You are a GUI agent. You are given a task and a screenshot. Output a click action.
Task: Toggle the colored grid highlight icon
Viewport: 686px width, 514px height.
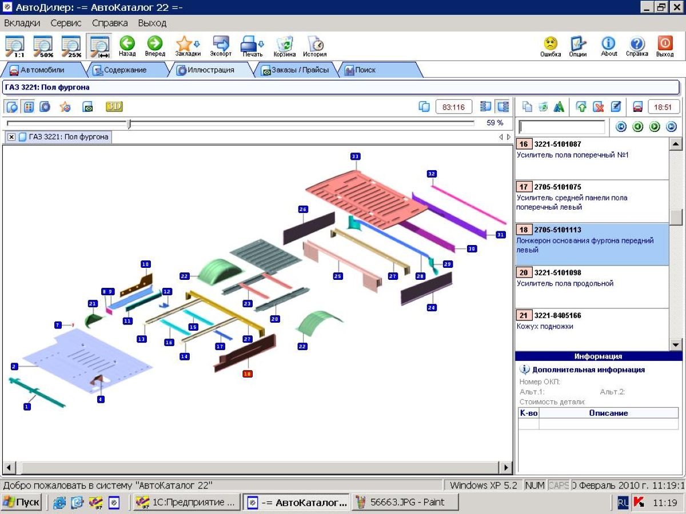point(28,106)
